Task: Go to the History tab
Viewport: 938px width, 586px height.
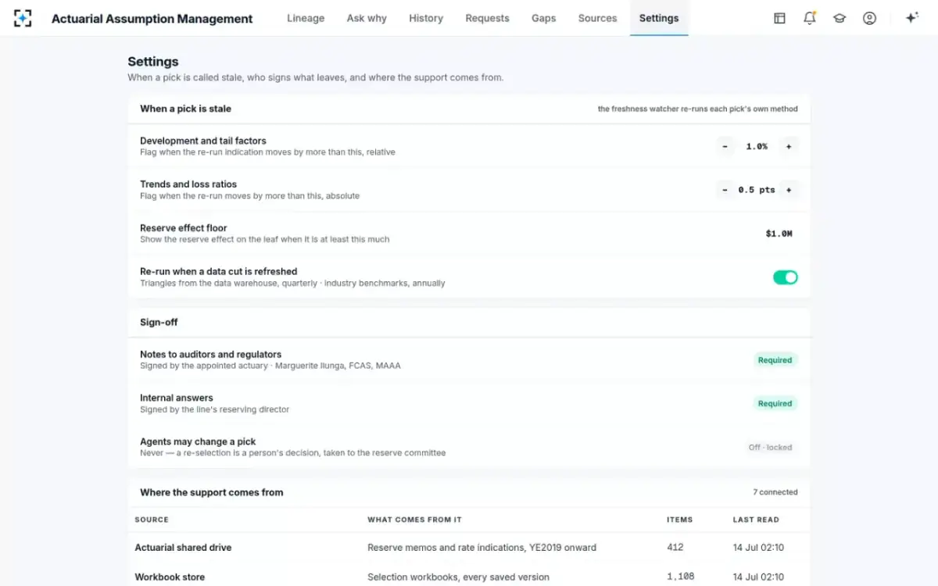Action: 426,18
